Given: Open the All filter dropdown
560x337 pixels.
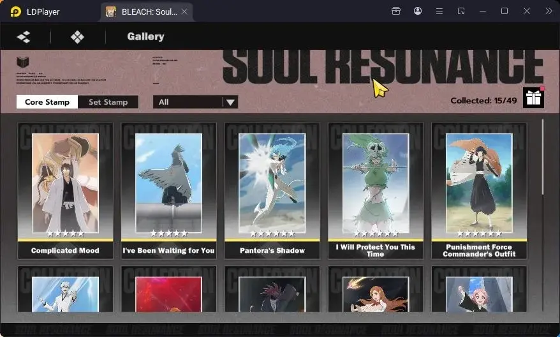Looking at the screenshot, I should point(195,102).
